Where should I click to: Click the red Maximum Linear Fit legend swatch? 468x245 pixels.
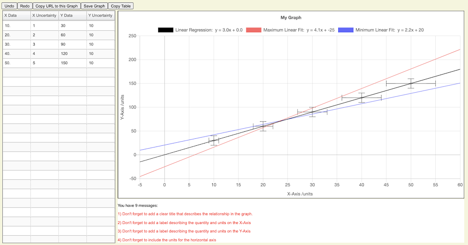point(254,29)
